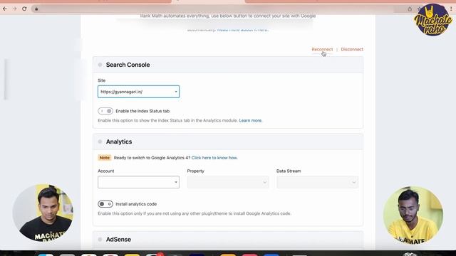This screenshot has height=256, width=456.
Task: Click the AdSense heading
Action: click(x=118, y=240)
